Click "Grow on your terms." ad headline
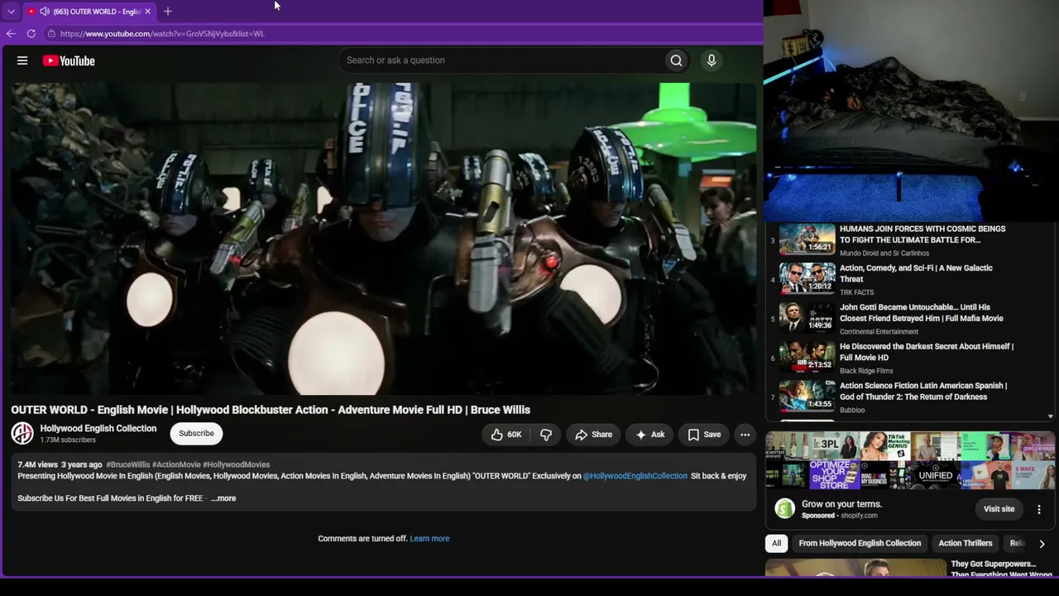 coord(841,504)
